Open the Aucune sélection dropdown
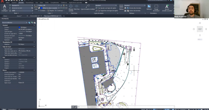The width and height of the screenshot is (209, 110). click(15, 23)
